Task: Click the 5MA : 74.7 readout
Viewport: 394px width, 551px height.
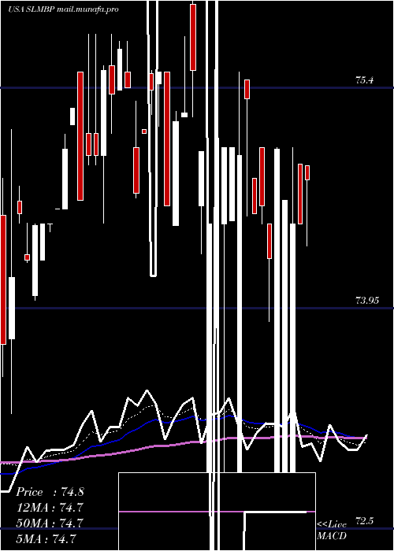Action: 46,538
